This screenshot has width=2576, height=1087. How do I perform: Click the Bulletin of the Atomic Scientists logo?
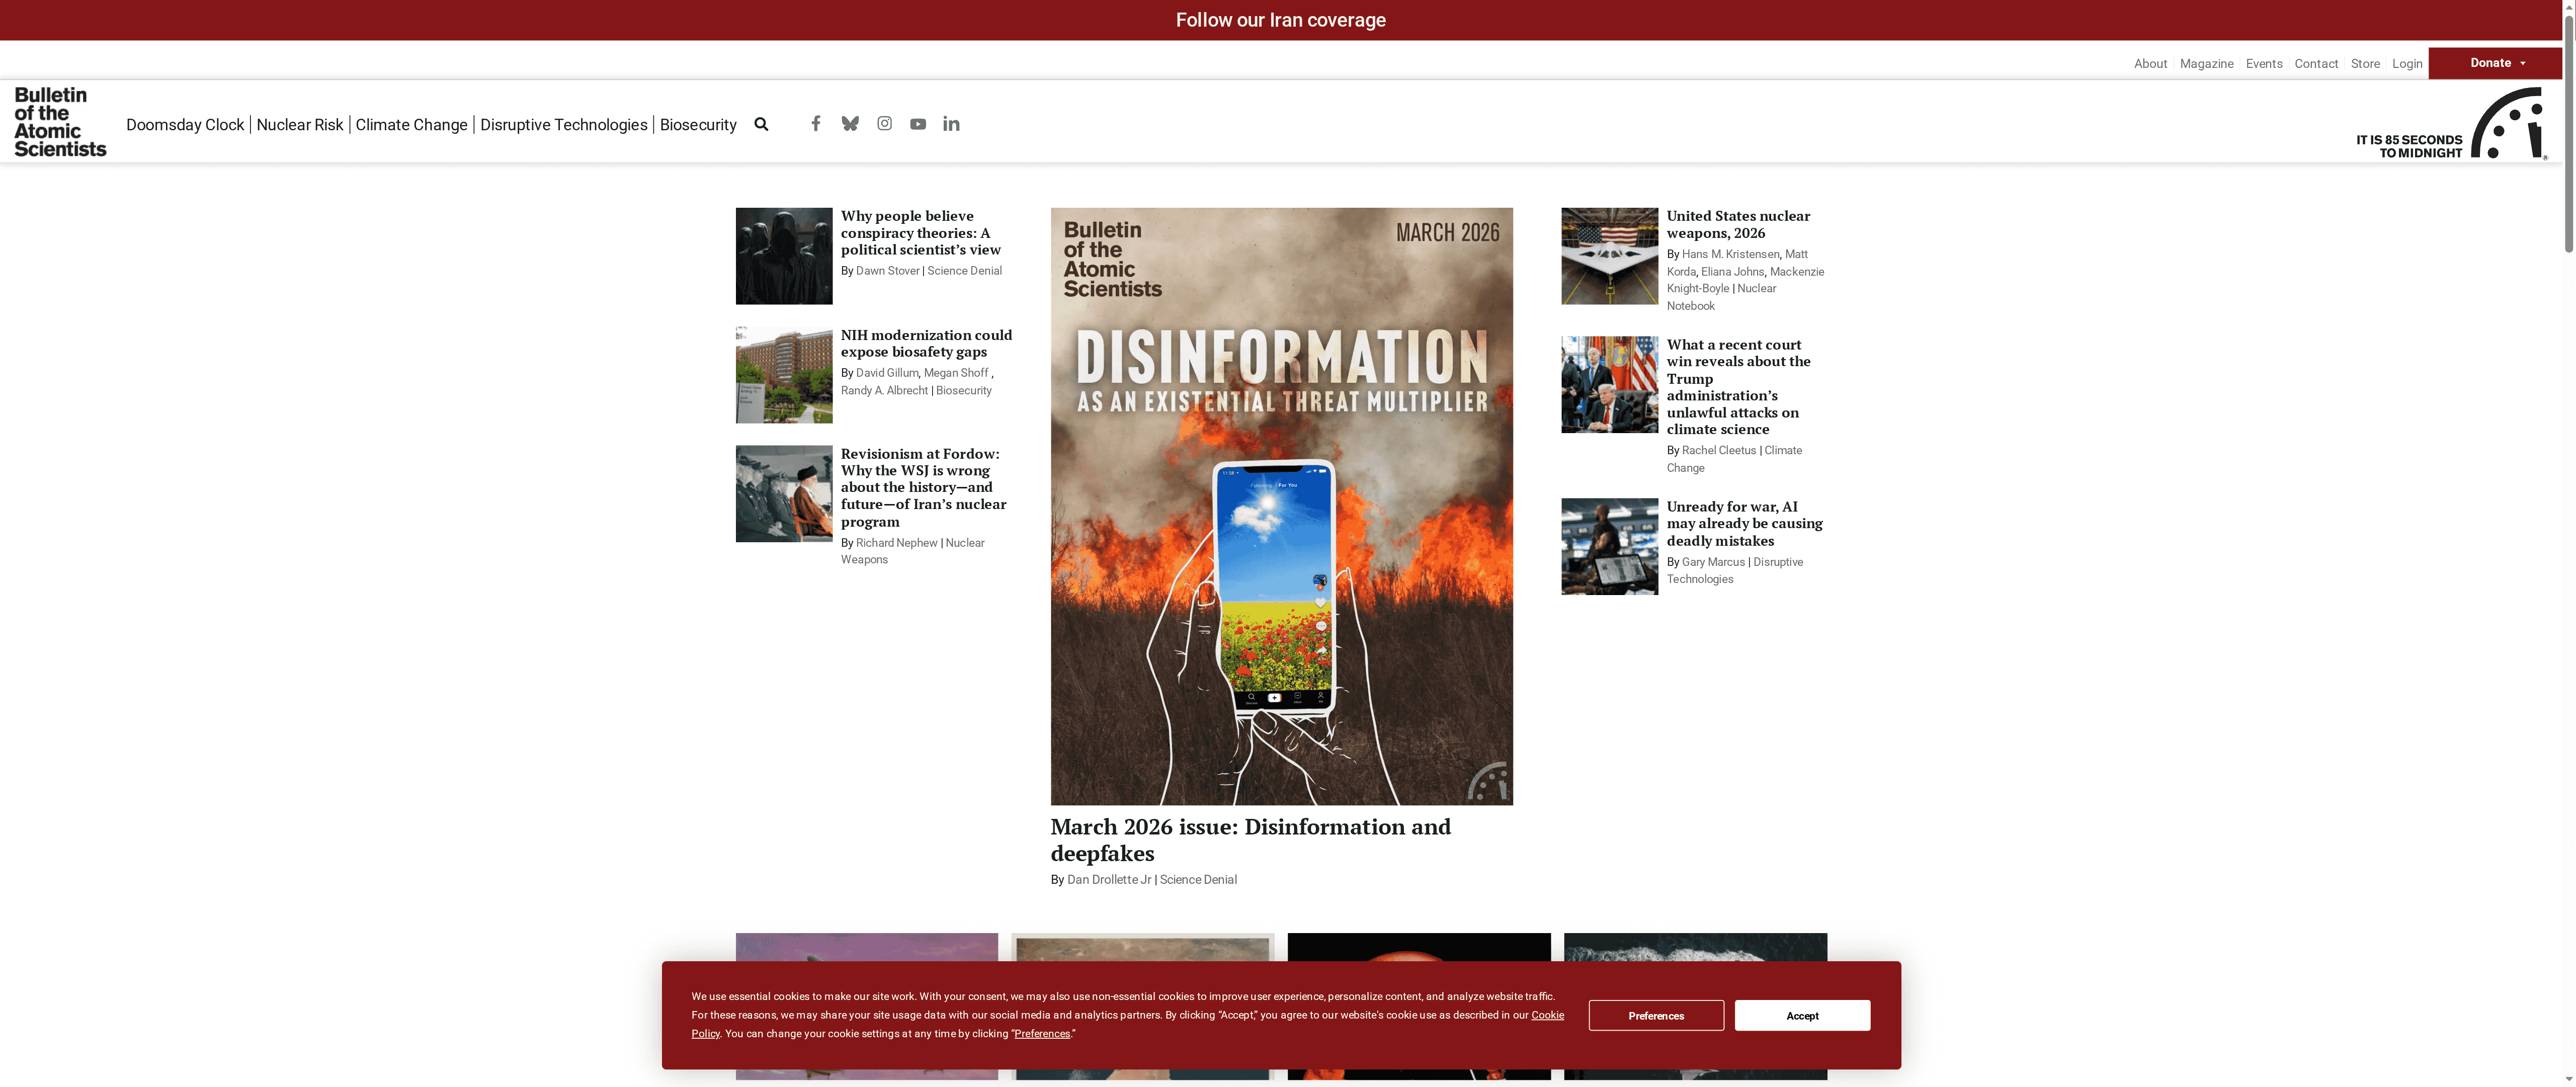click(60, 122)
